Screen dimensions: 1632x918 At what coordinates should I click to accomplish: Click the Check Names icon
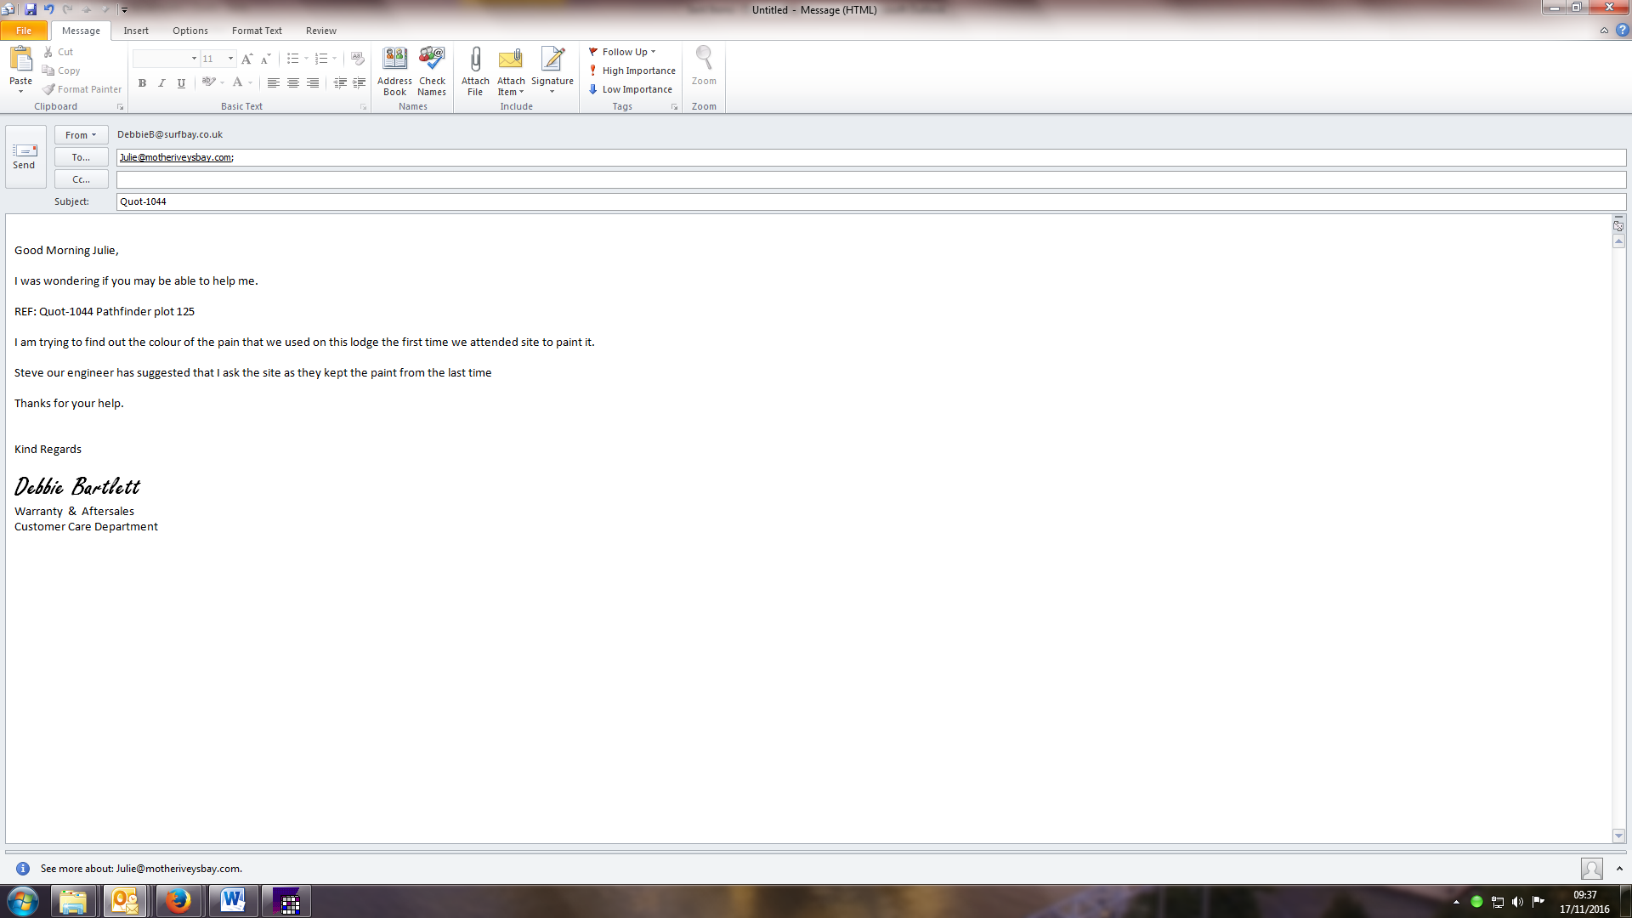coord(432,59)
